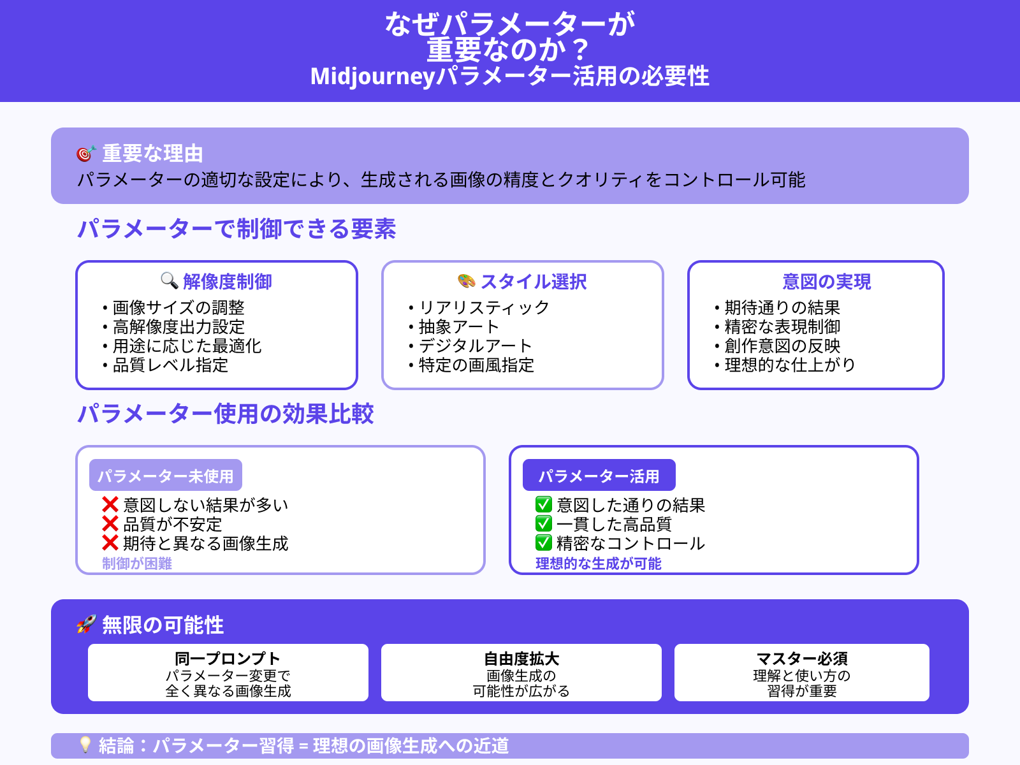Click the red X beside 品質が不安定
This screenshot has height=765, width=1020.
110,523
